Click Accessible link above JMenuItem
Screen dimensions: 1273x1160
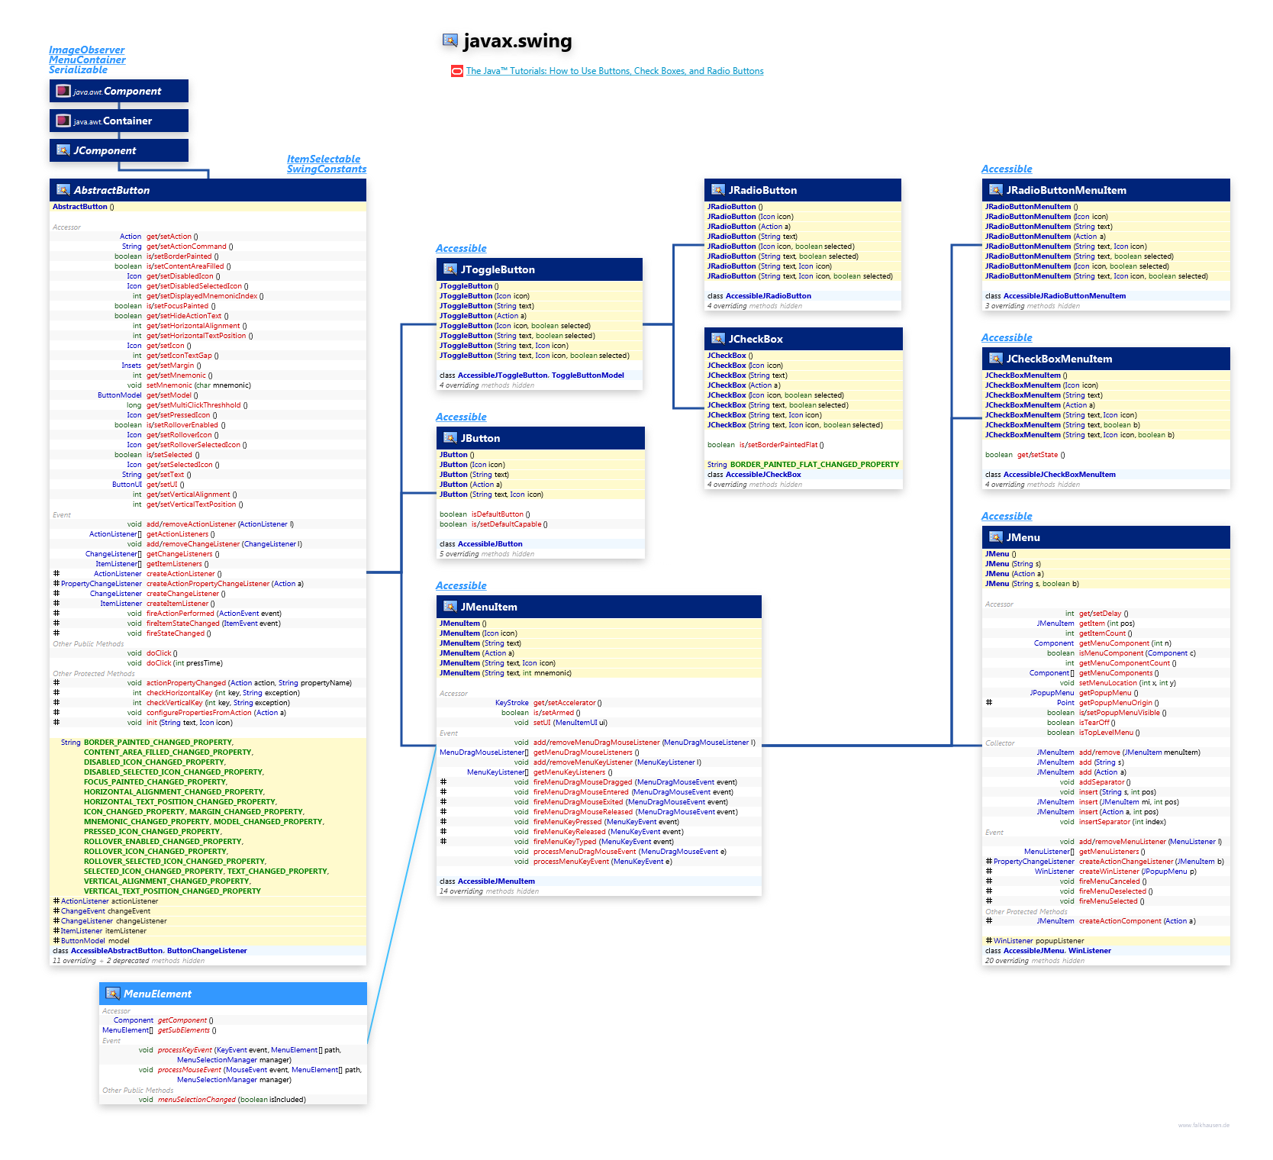click(x=461, y=585)
